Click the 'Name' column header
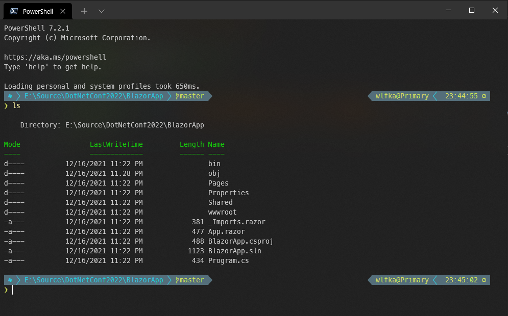This screenshot has height=316, width=508. 216,145
